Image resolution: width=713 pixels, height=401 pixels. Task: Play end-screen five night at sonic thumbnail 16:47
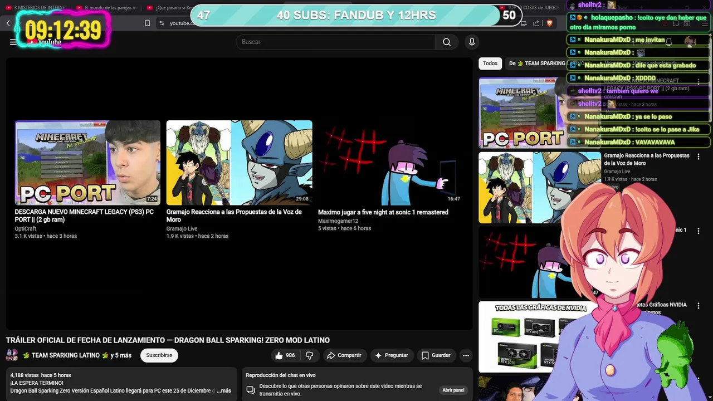(390, 163)
